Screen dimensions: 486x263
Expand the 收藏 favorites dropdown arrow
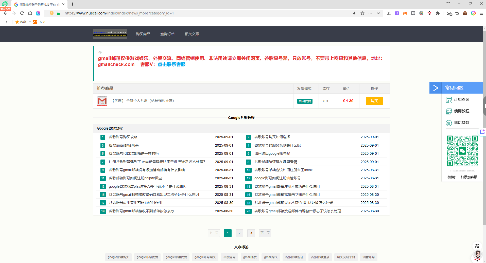pos(30,22)
